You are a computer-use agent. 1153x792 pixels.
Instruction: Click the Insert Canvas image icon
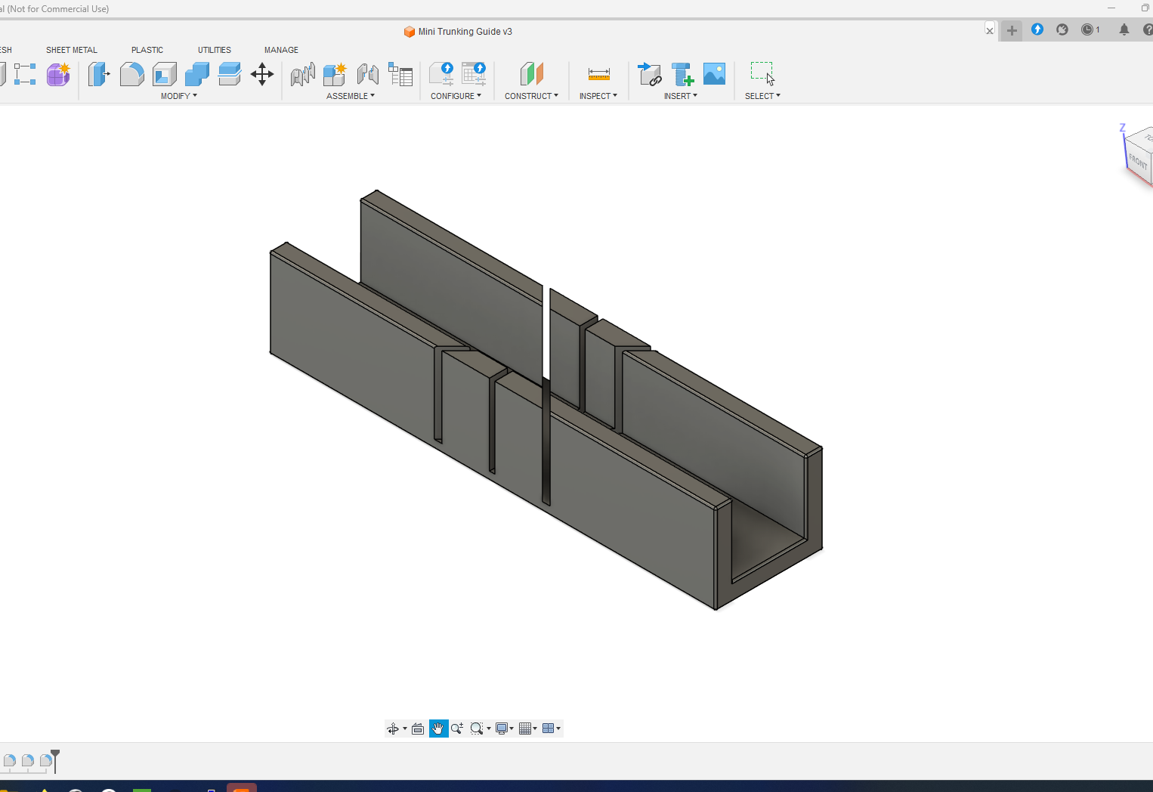coord(714,74)
